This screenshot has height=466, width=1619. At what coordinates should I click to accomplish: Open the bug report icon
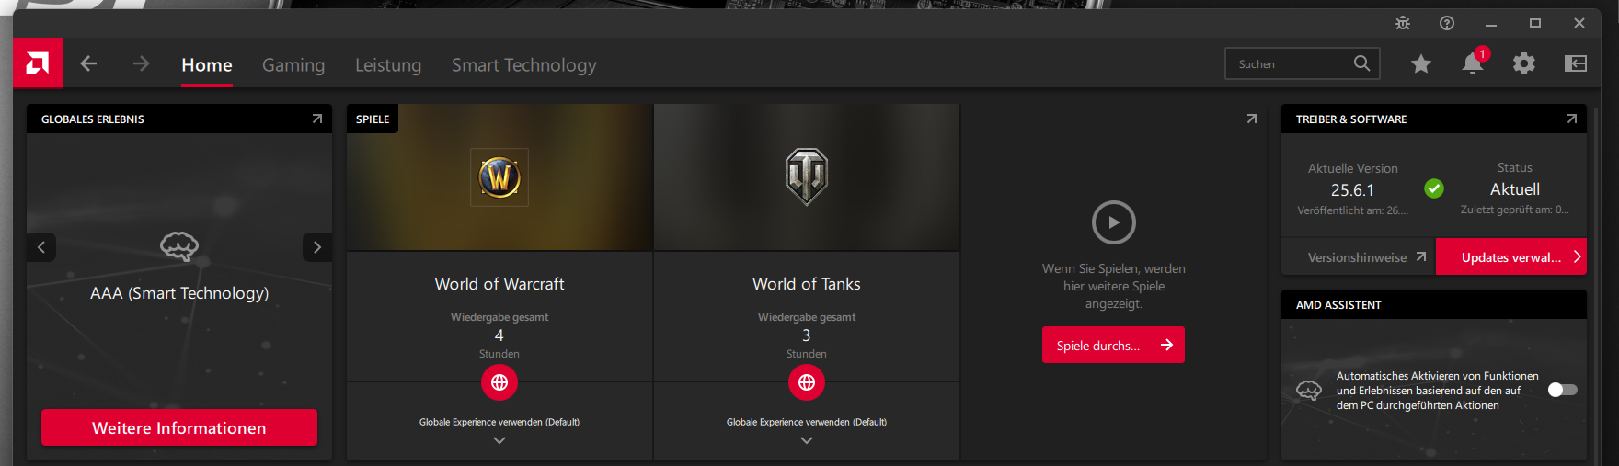[1403, 23]
